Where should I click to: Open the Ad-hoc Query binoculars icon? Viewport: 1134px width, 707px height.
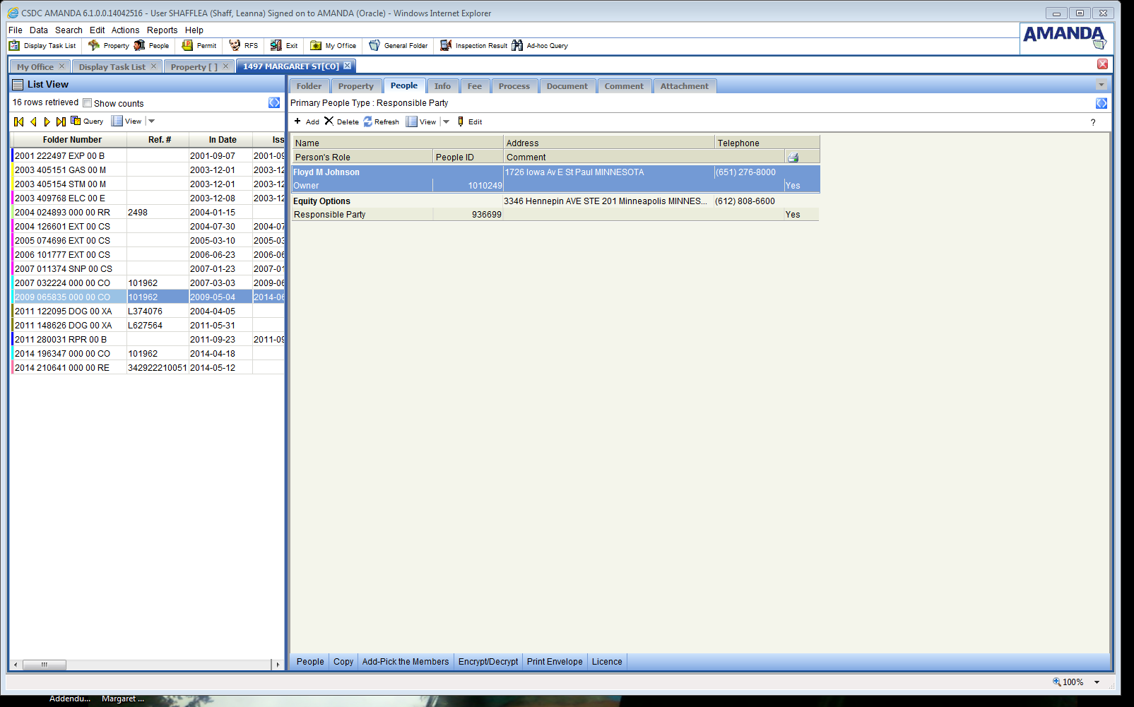[x=517, y=46]
